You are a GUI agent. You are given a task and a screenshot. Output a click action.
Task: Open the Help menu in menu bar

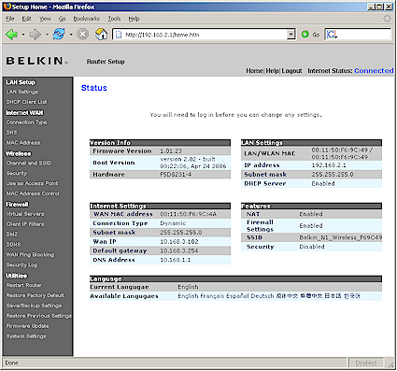pyautogui.click(x=134, y=19)
